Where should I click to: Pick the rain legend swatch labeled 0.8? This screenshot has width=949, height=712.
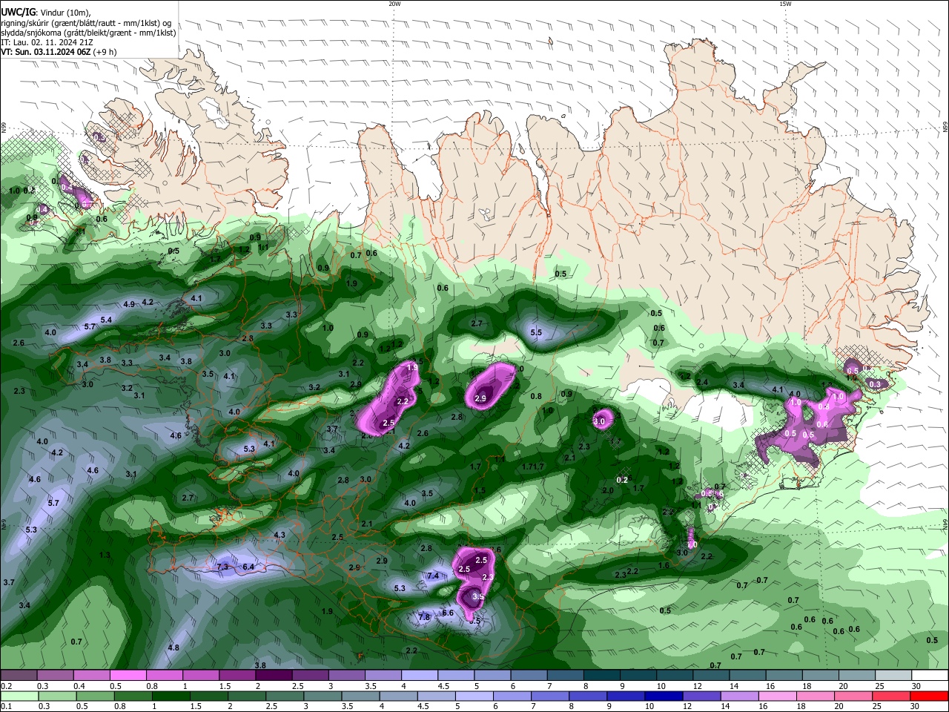[132, 696]
